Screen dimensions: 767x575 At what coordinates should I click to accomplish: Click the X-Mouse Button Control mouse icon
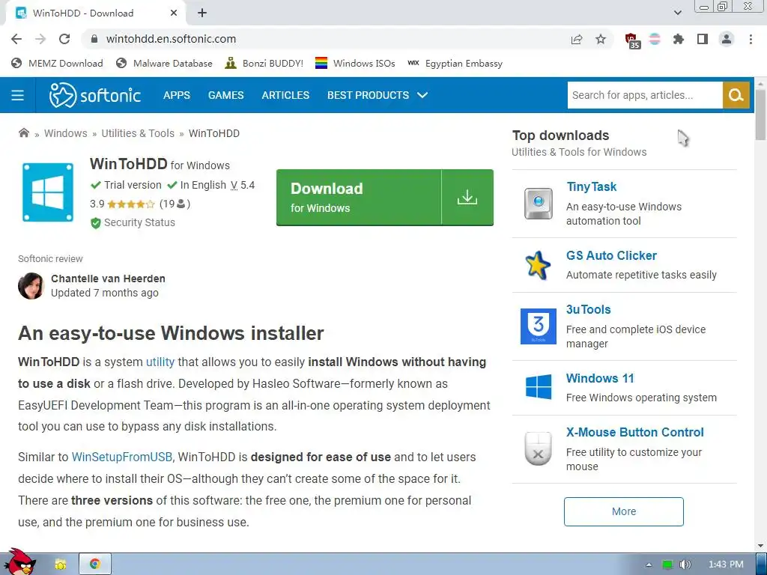[538, 448]
